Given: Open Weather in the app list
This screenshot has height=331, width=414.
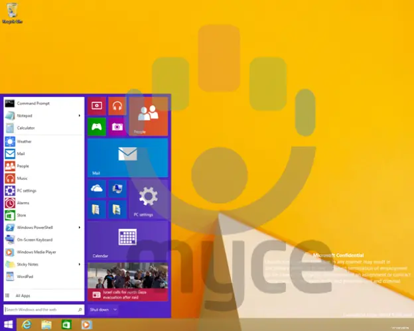Looking at the screenshot, I should point(44,141).
